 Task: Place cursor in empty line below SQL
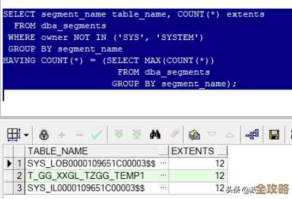[147, 96]
